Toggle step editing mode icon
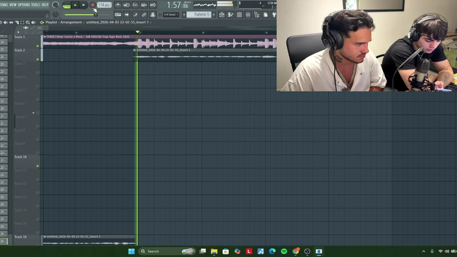 pyautogui.click(x=135, y=15)
